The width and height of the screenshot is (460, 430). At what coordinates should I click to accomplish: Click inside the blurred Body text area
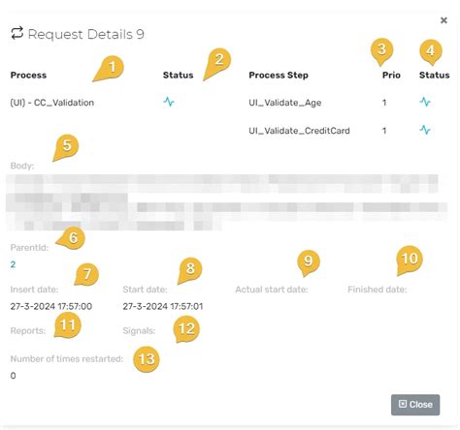point(226,202)
